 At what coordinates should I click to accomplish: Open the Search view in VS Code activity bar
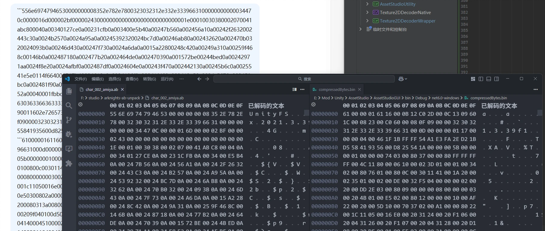pyautogui.click(x=69, y=106)
